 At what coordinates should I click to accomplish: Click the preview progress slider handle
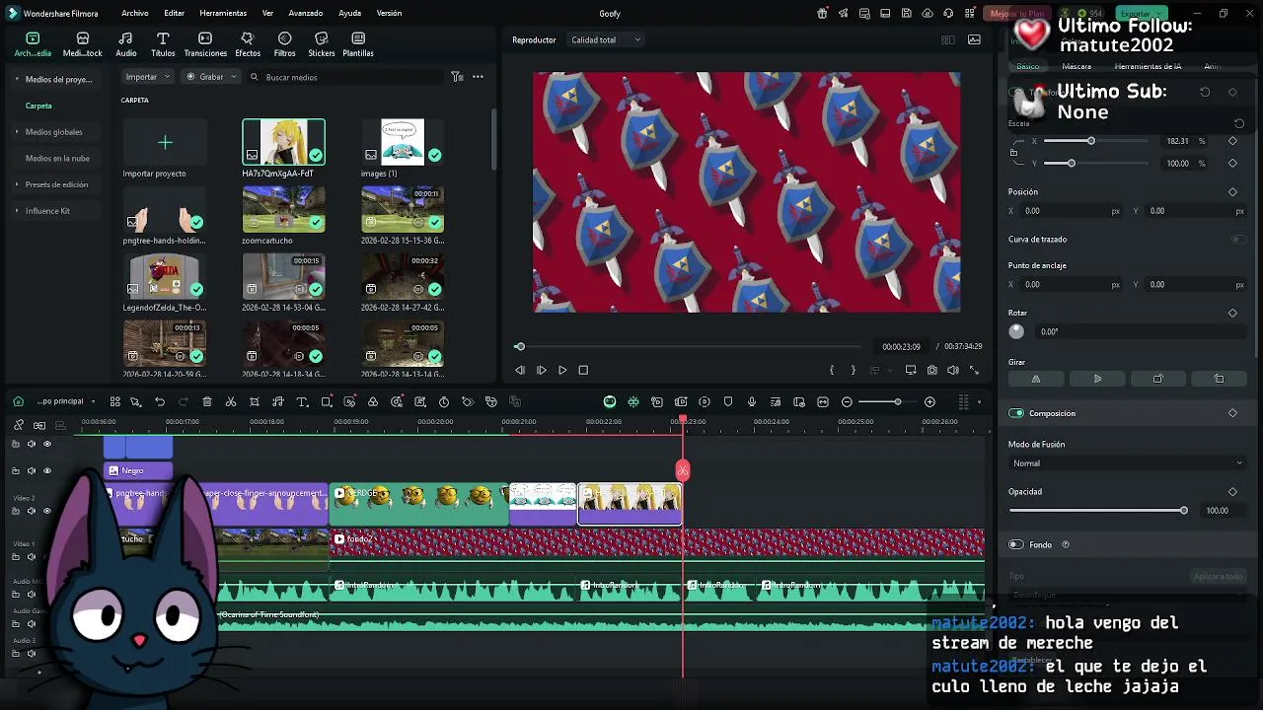pyautogui.click(x=520, y=346)
